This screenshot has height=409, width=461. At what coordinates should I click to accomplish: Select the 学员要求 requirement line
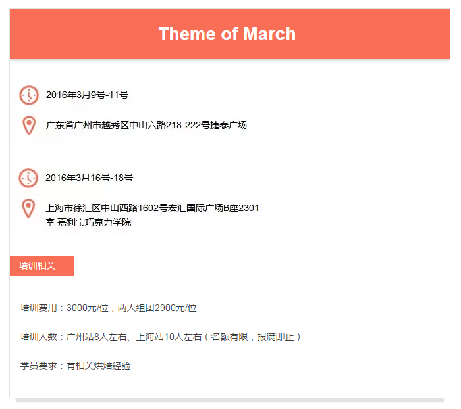75,366
